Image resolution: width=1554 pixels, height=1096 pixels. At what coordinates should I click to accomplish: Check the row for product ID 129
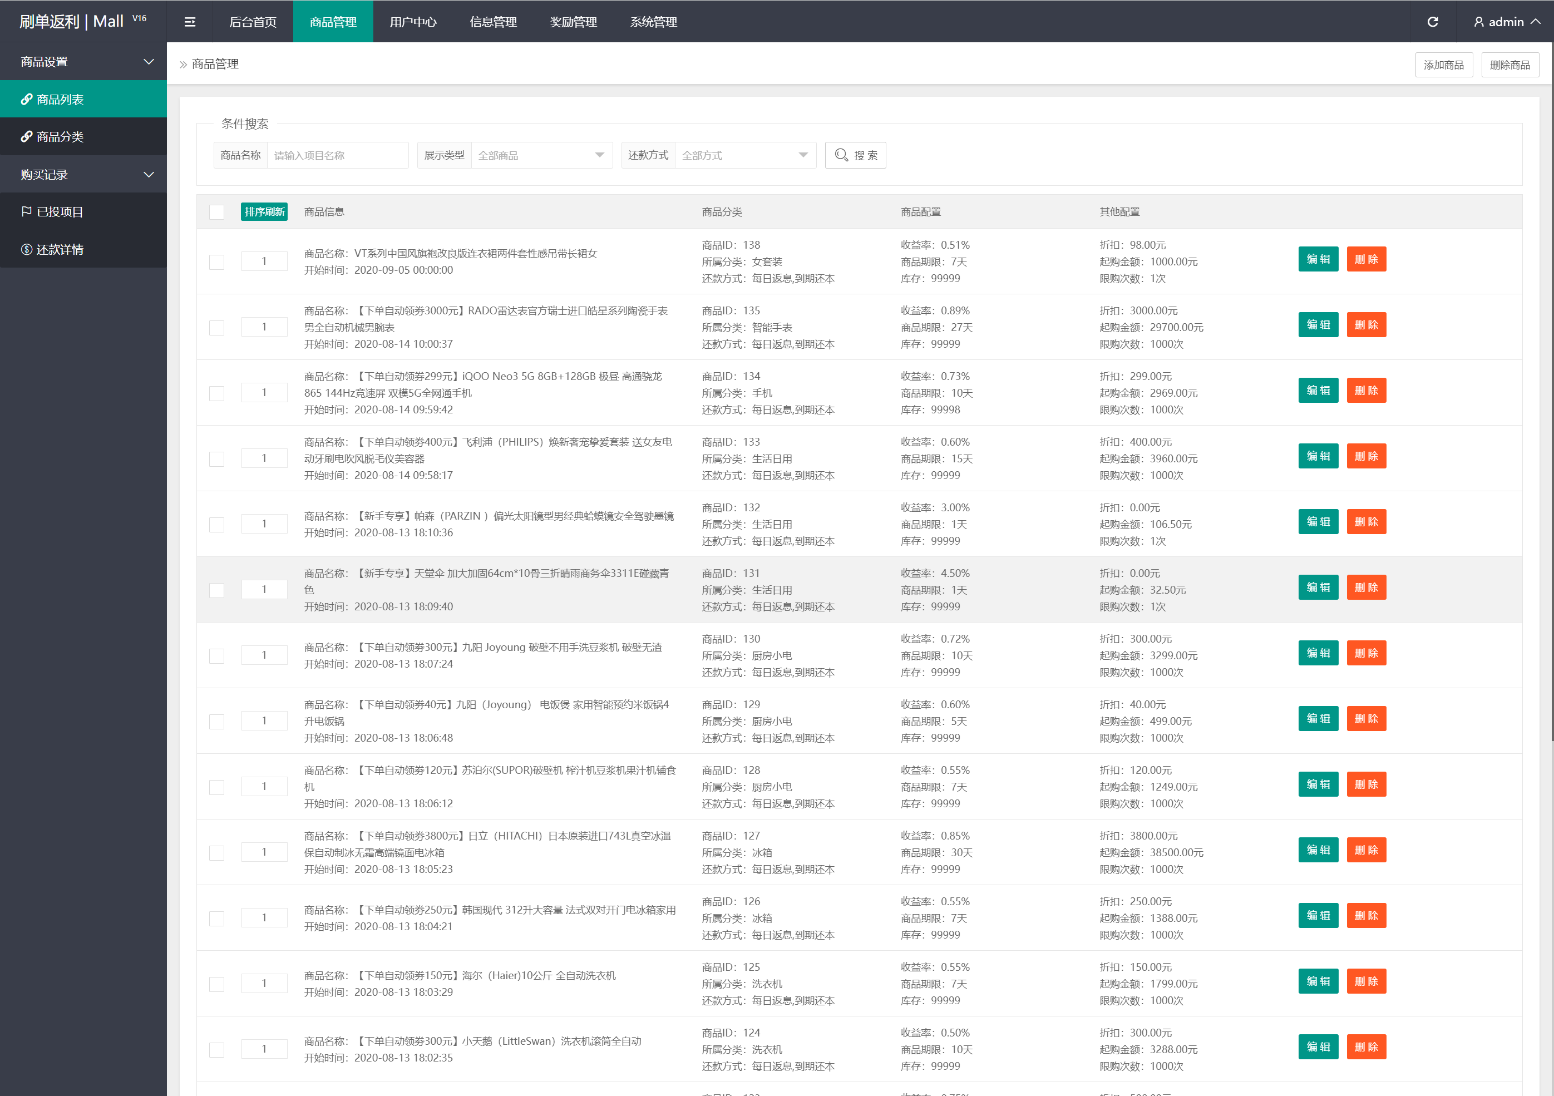(x=216, y=722)
